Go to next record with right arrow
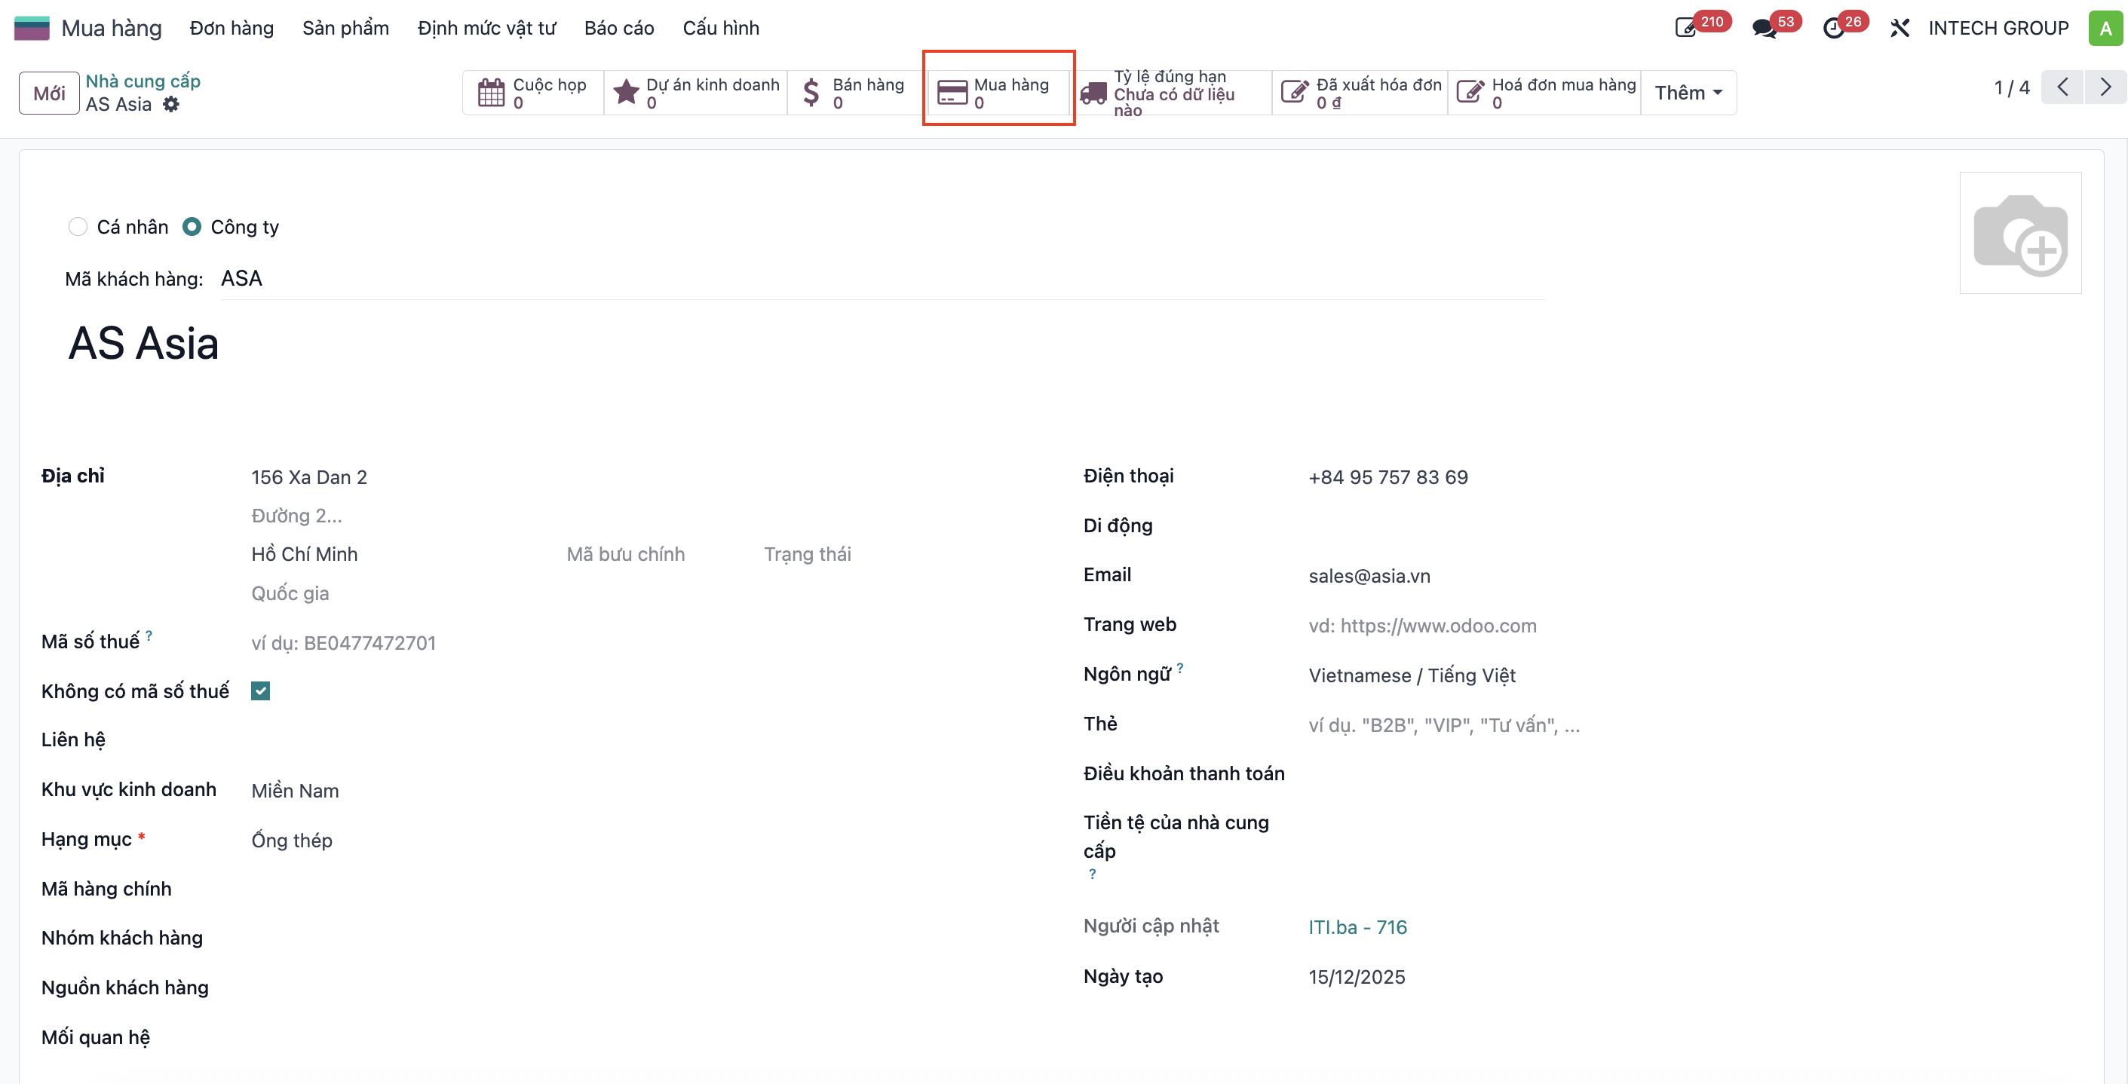2128x1084 pixels. tap(2105, 87)
